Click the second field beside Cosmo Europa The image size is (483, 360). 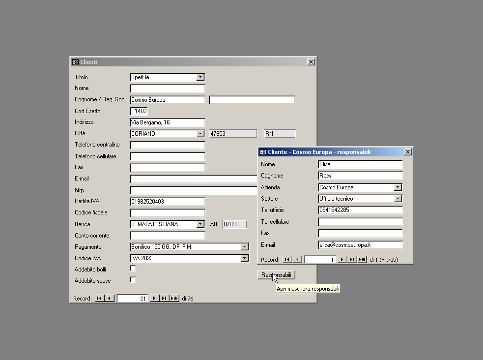(x=252, y=100)
